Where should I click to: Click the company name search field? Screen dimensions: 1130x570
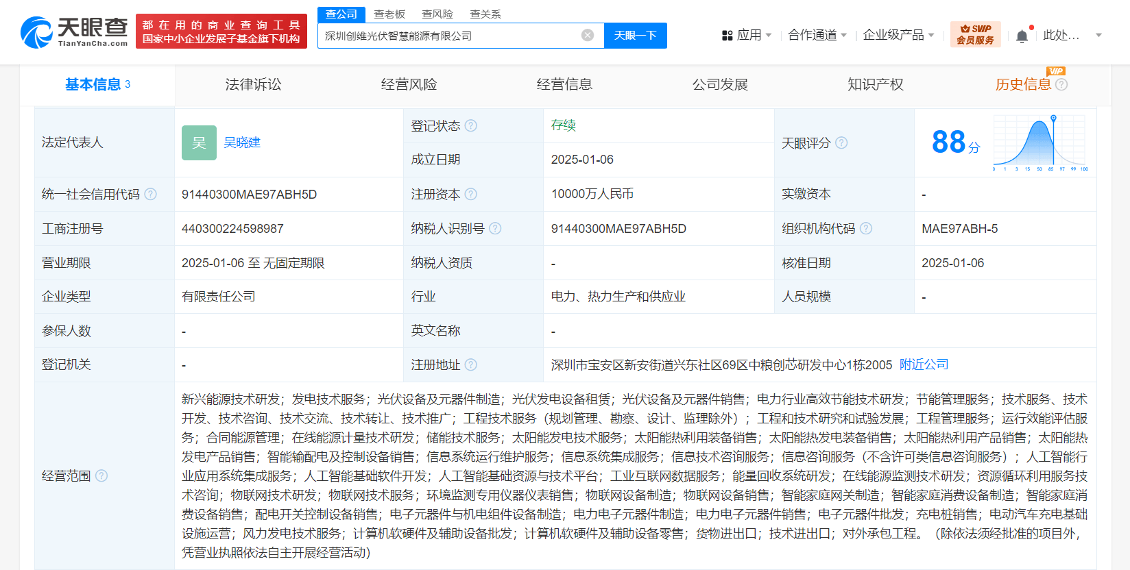click(x=449, y=36)
